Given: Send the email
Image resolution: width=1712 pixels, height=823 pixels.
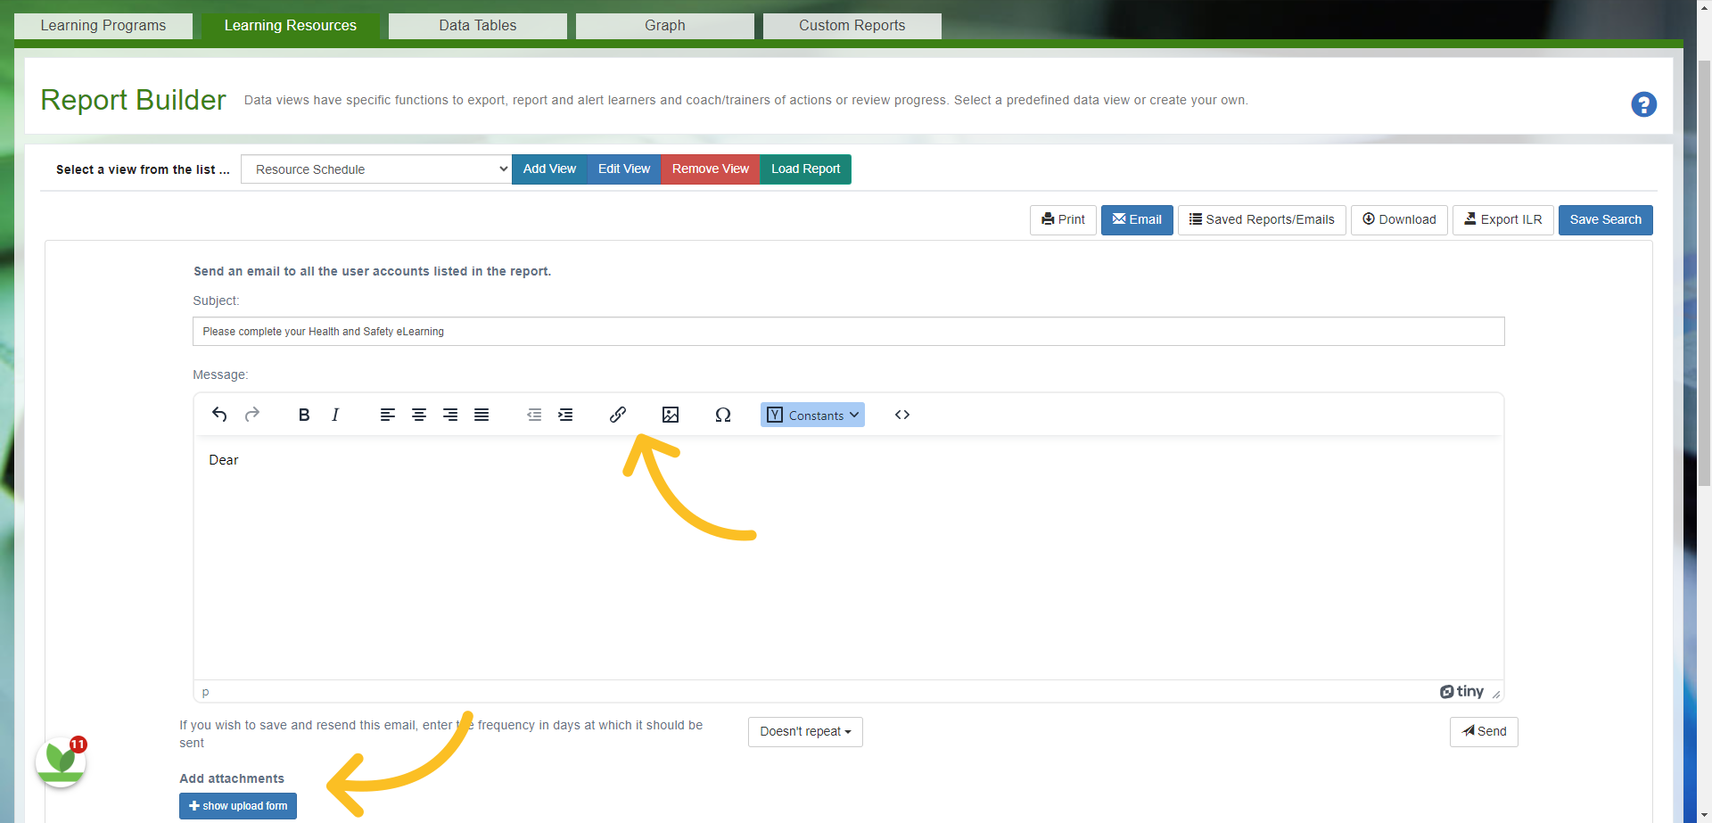Looking at the screenshot, I should pyautogui.click(x=1484, y=732).
